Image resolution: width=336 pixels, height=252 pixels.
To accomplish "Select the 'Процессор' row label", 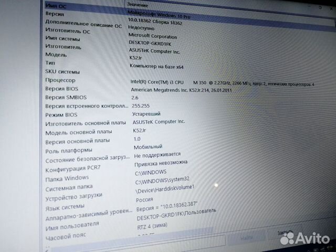I will [60, 80].
